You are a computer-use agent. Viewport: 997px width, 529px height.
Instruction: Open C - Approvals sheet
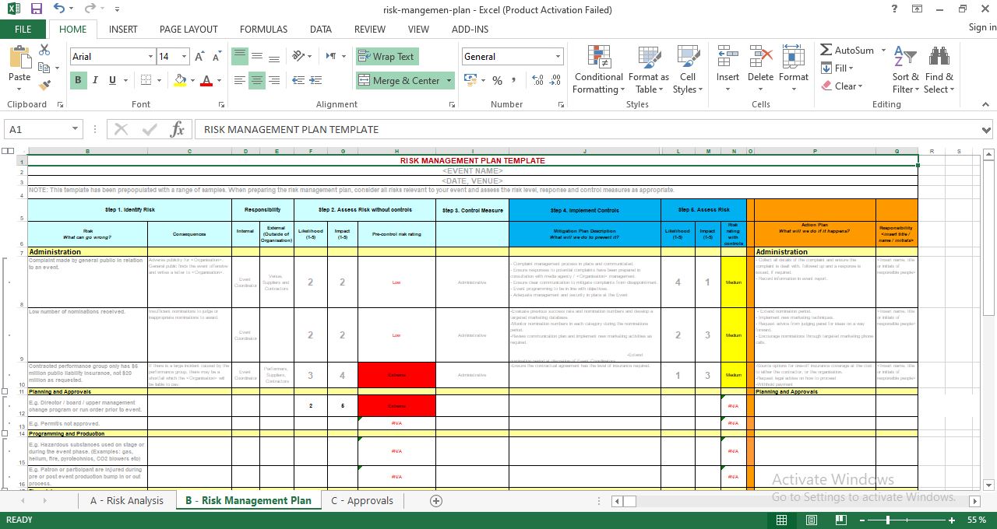362,500
